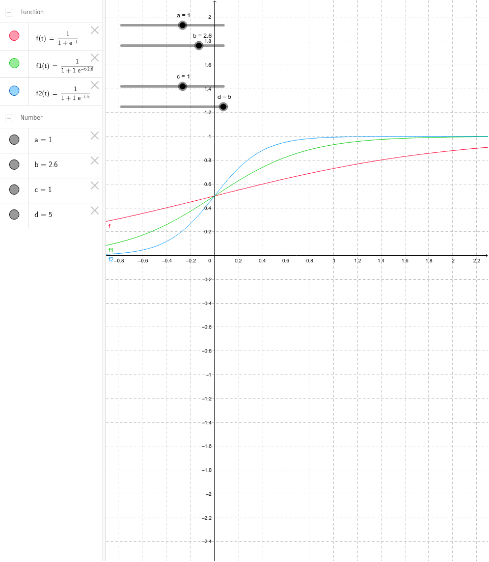Delete function f1(t) with its X icon
Screen dimensions: 489x562
95,58
